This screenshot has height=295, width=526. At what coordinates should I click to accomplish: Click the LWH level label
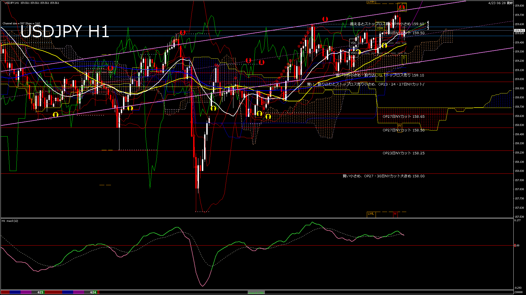371,2
